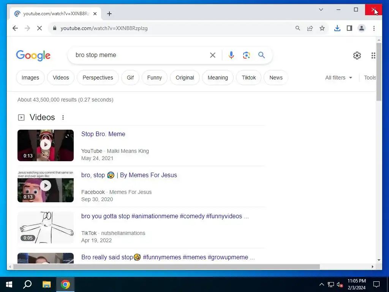The height and width of the screenshot is (292, 389).
Task: Select the Meaning filter chip
Action: tap(218, 78)
